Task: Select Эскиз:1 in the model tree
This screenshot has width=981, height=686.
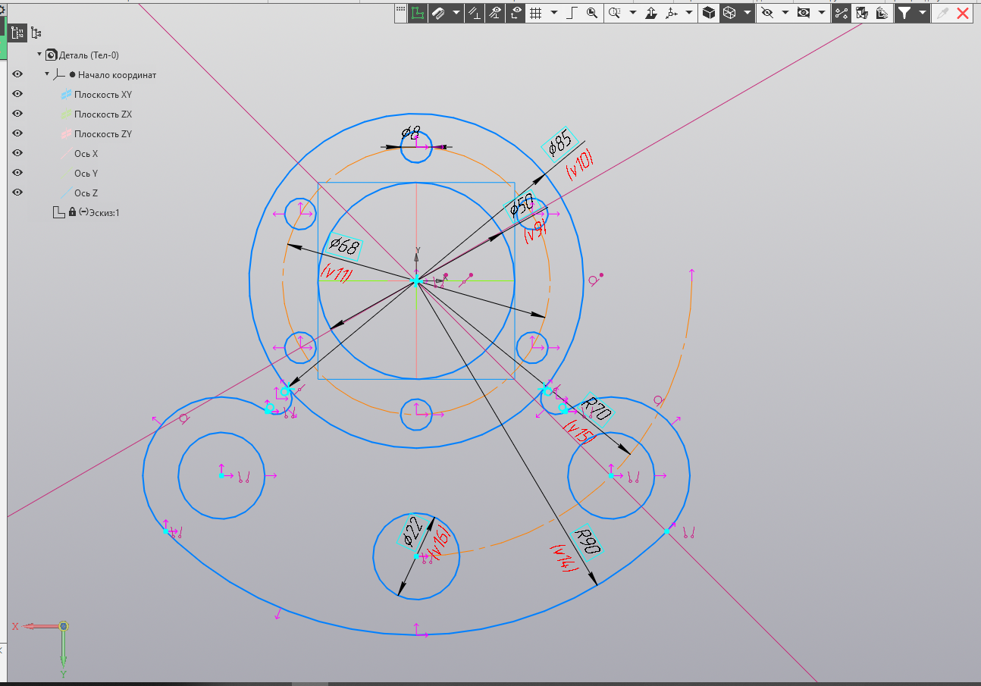Action: point(105,213)
